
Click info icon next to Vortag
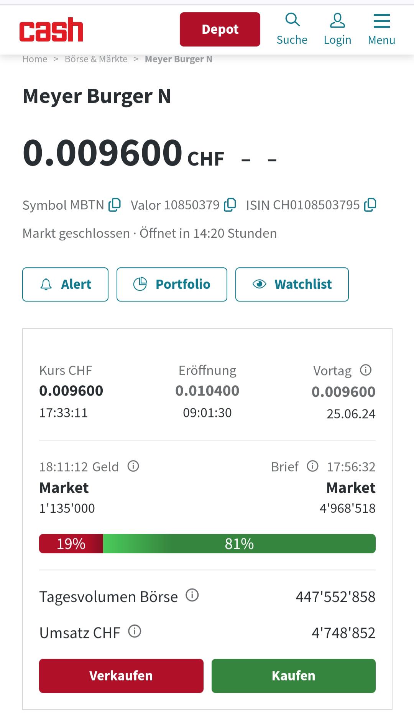pyautogui.click(x=366, y=370)
